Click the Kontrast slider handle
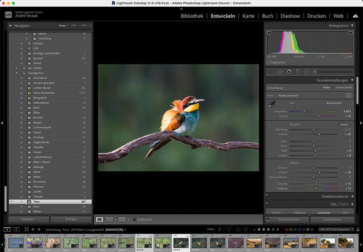Screen dimensions: 363x252 [x=319, y=134]
